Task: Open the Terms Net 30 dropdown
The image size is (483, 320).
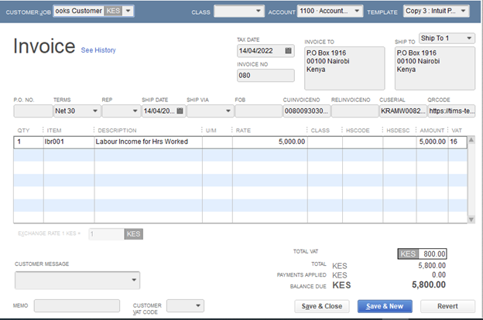Action: click(94, 111)
